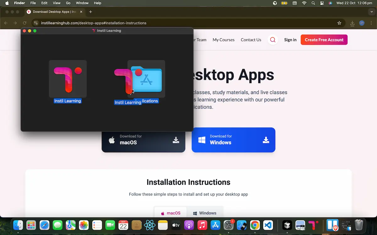Open the App Store from the Dock
Image resolution: width=377 pixels, height=235 pixels.
tap(215, 225)
